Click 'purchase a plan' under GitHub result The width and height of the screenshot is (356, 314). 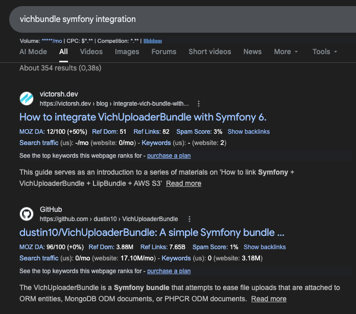coord(169,271)
